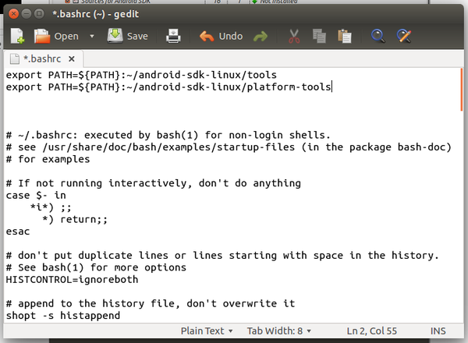Click the Undo arrow icon
This screenshot has height=343, width=468.
click(x=207, y=37)
